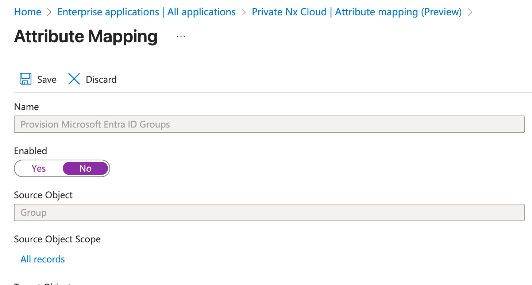This screenshot has height=285, width=532.
Task: Click the Save floppy disk icon
Action: (x=25, y=79)
